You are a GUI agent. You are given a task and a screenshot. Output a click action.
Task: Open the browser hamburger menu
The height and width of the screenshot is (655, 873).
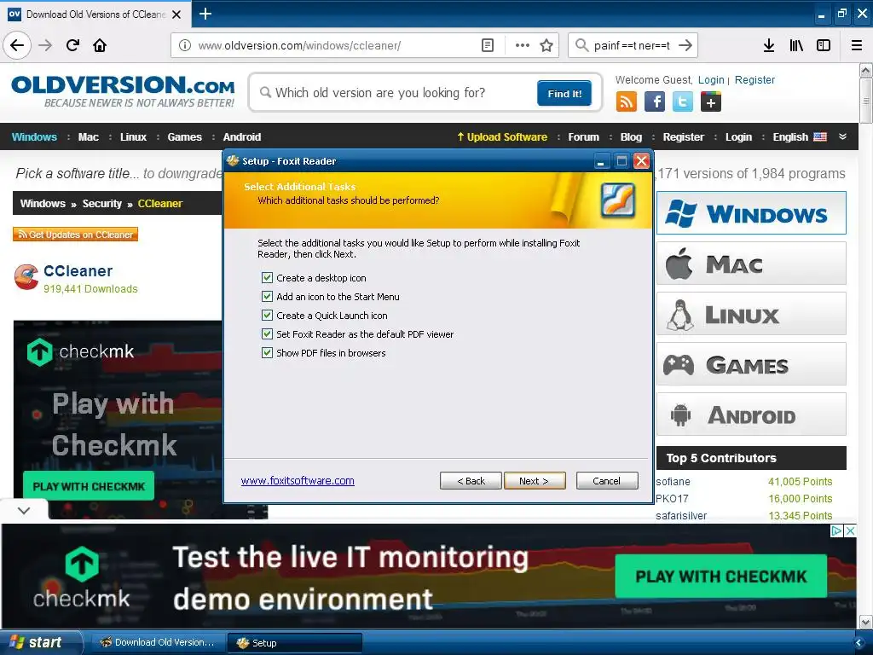[x=856, y=45]
